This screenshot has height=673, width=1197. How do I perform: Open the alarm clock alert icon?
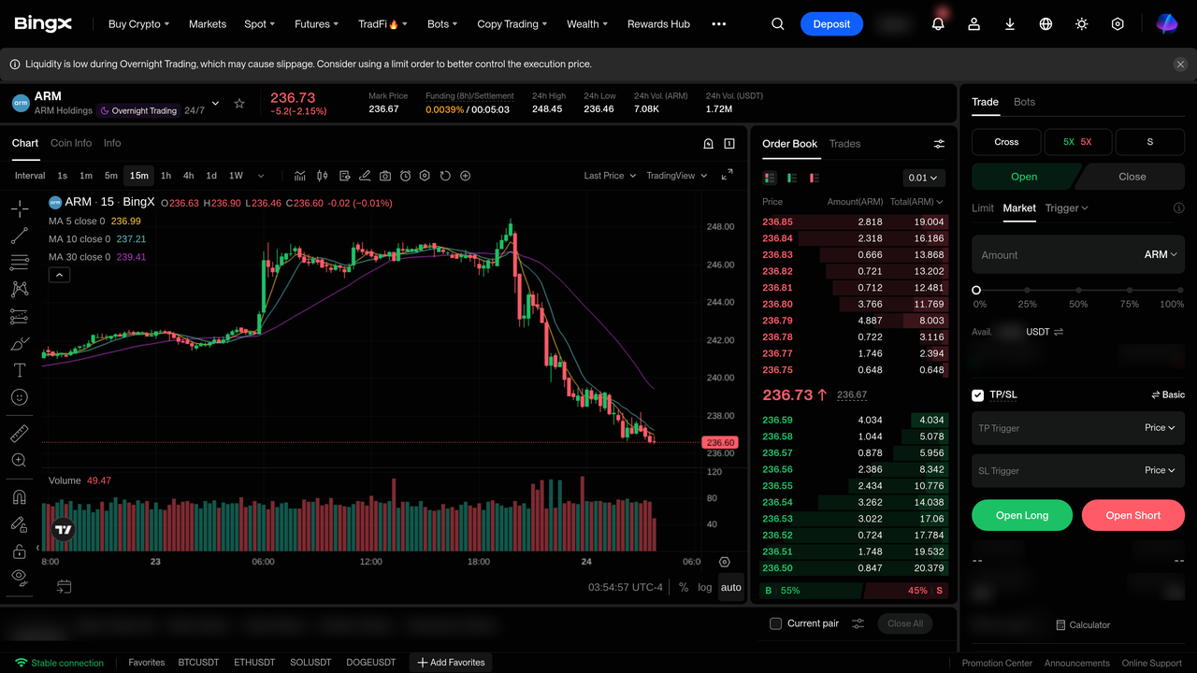point(405,176)
